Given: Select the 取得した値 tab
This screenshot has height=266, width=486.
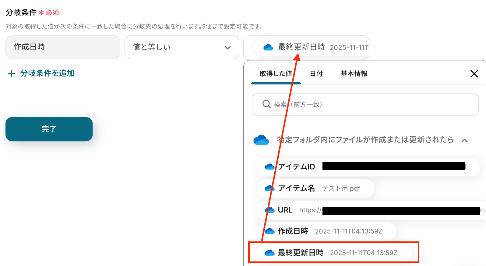Looking at the screenshot, I should [x=276, y=73].
